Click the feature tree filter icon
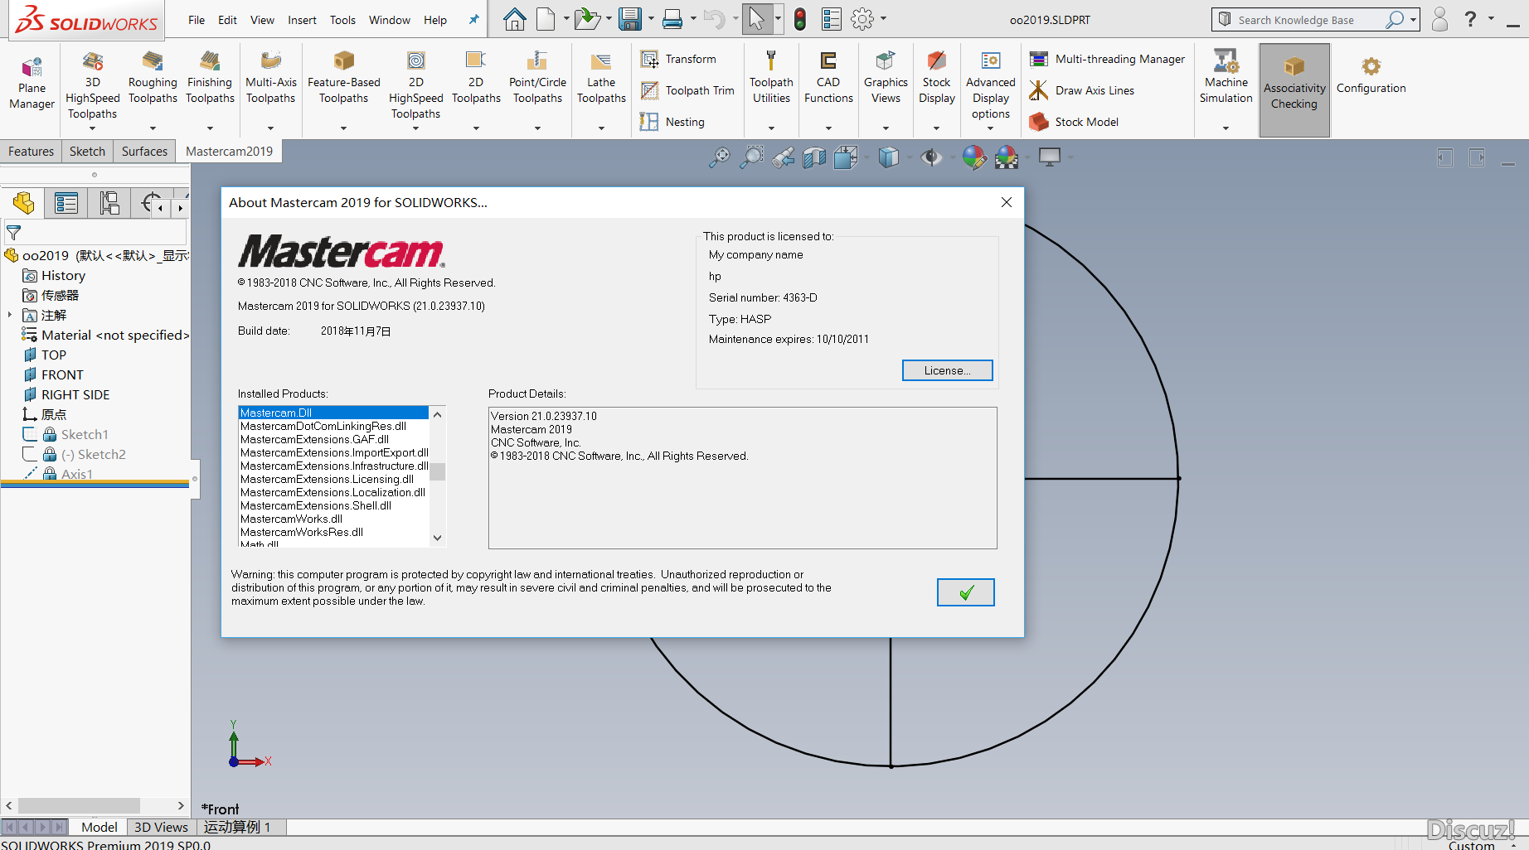1529x850 pixels. [13, 233]
